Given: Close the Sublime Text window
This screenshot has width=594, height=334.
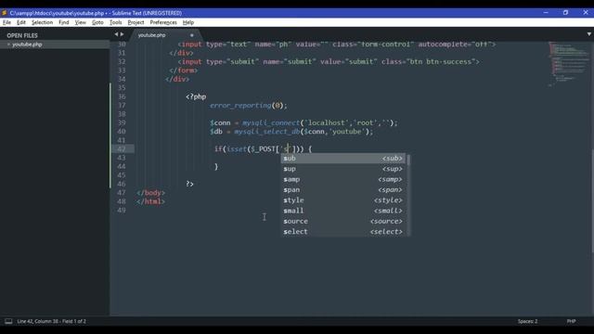Looking at the screenshot, I should coord(586,12).
